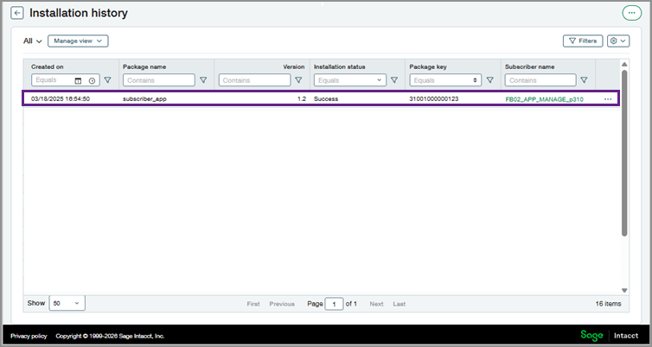
Task: Sort by the Subscriber name column header
Action: (530, 66)
